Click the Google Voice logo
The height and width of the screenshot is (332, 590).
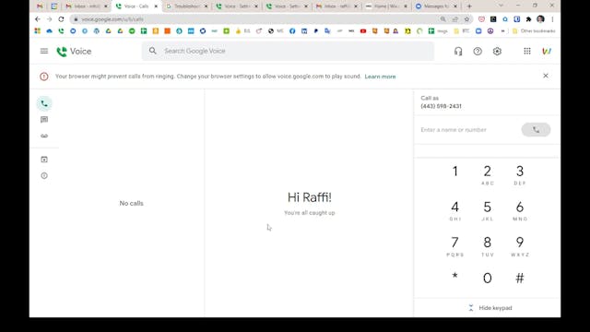click(74, 52)
